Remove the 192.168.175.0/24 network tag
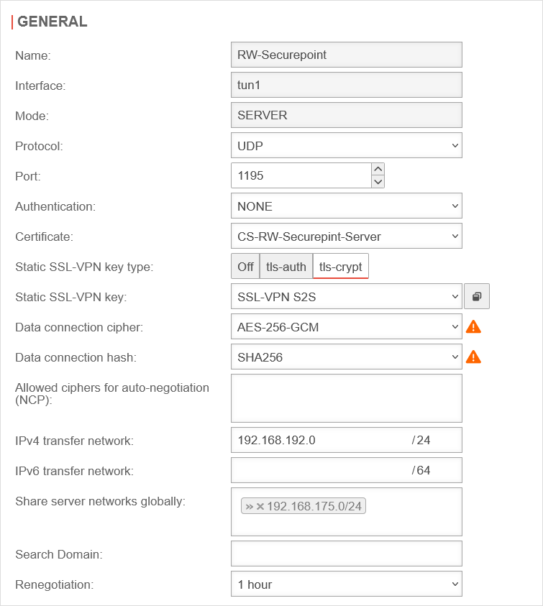543x606 pixels. click(260, 507)
